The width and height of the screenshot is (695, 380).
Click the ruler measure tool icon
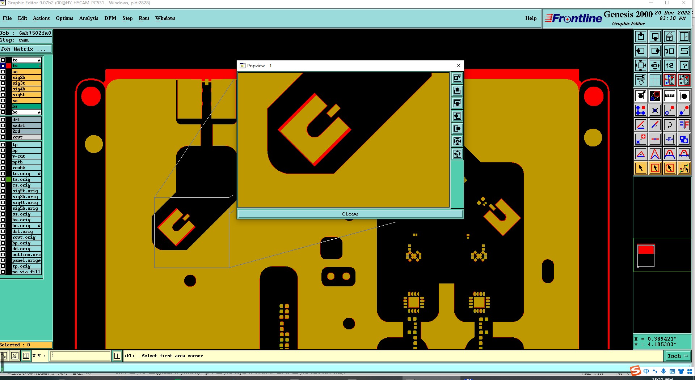click(x=670, y=96)
